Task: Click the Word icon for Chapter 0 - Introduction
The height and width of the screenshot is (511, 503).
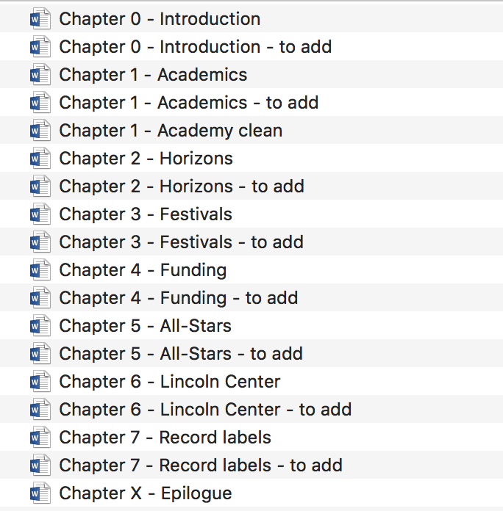Action: pyautogui.click(x=40, y=19)
